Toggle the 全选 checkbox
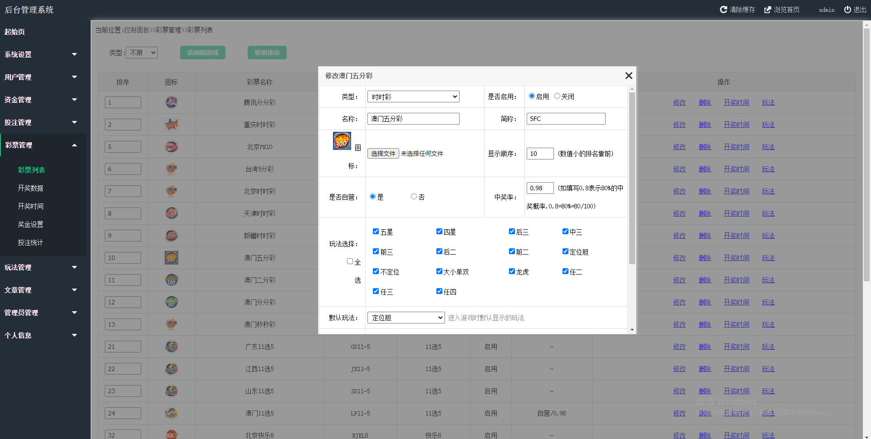The height and width of the screenshot is (439, 871). [x=350, y=261]
